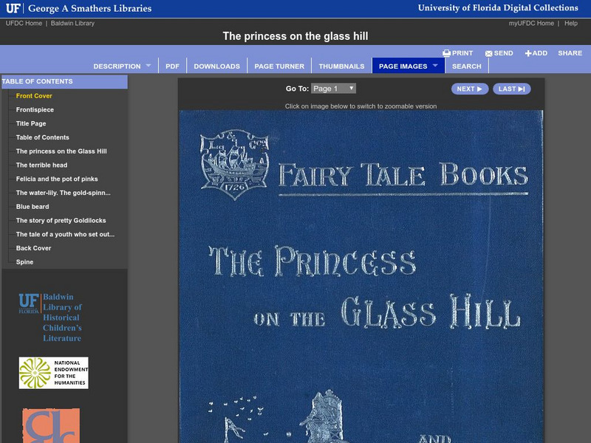Screen dimensions: 591x443
Task: Click the UF logo in the header
Action: coord(13,8)
